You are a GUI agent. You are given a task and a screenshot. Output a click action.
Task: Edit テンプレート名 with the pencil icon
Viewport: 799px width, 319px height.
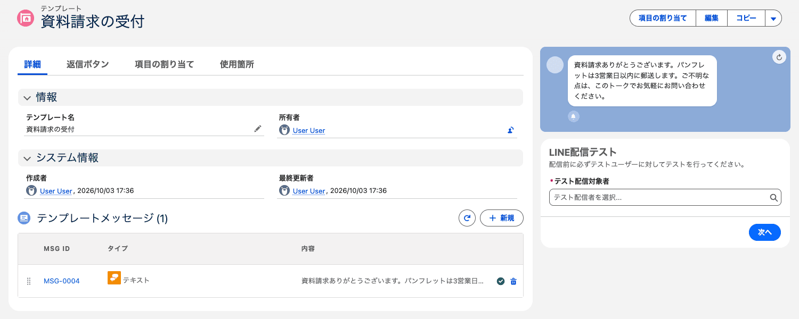tap(258, 129)
